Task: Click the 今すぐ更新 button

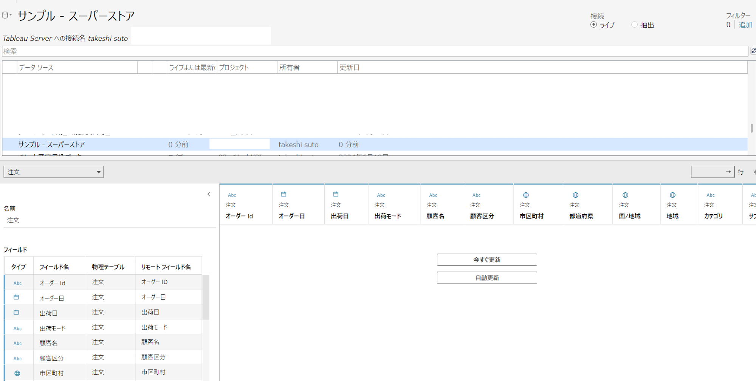Action: 487,260
